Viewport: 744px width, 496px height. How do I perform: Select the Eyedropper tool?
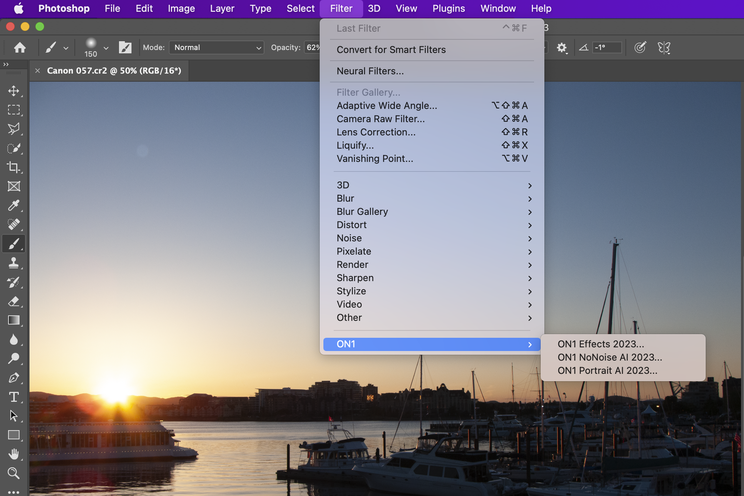[14, 205]
